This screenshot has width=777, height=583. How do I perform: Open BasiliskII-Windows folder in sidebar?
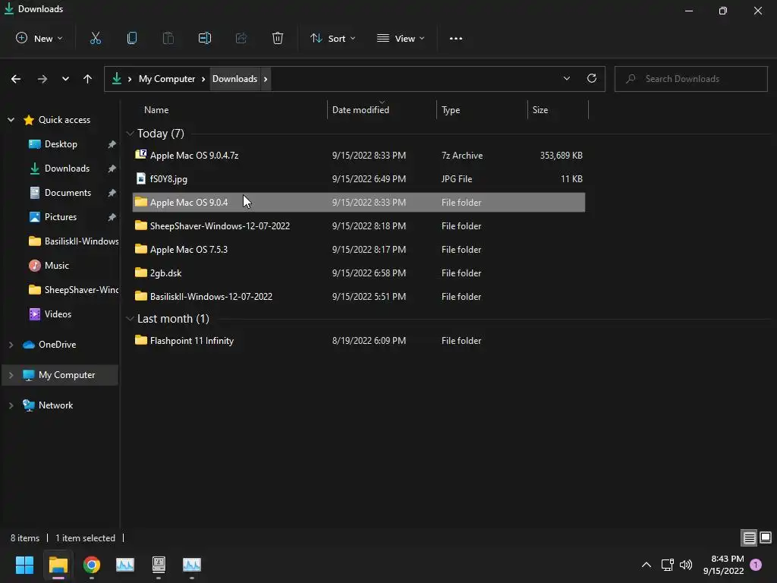(74, 241)
